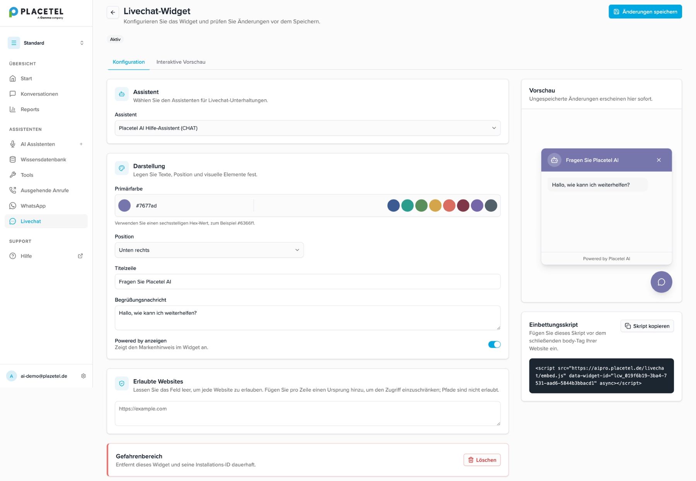
Task: Click the Titelzeile input field
Action: (x=308, y=282)
